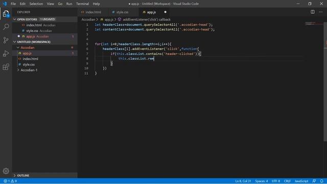Collapse the Open Editors section
The height and width of the screenshot is (184, 327).
45,19
